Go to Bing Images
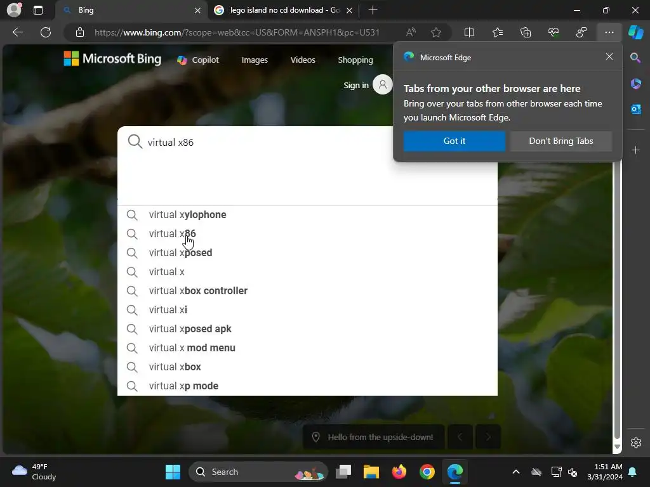 [x=255, y=60]
